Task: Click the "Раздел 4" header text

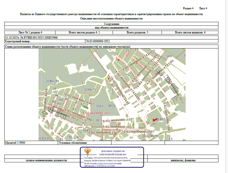Action: (x=188, y=8)
